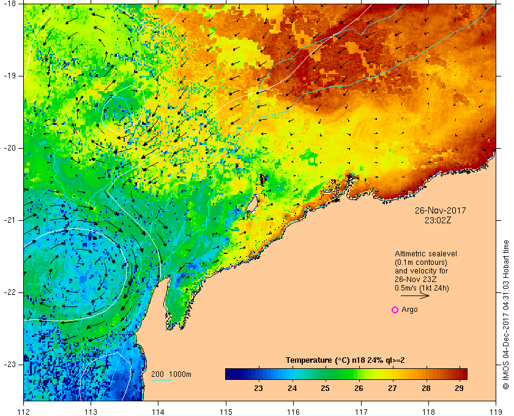This screenshot has height=416, width=514.
Task: Click the longitude axis label '113'
Action: pos(91,412)
